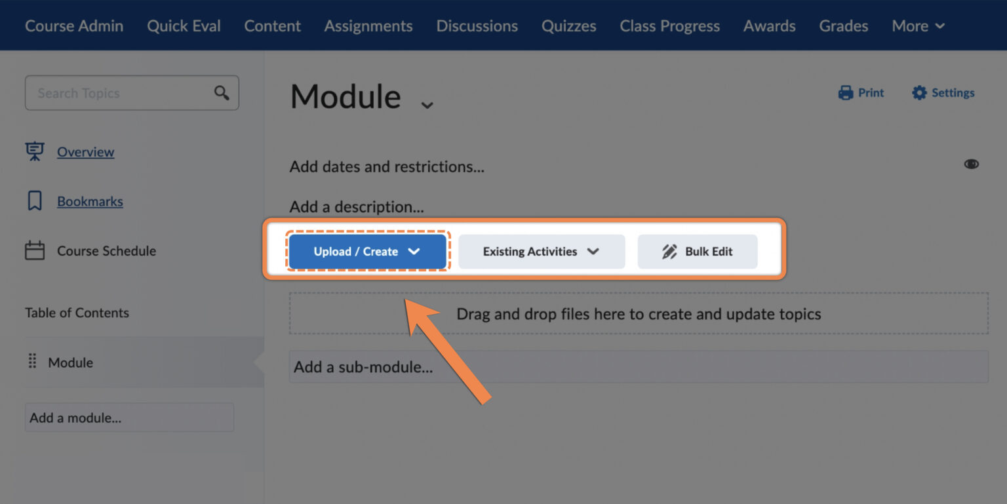
Task: Open the Upload / Create dropdown
Action: pyautogui.click(x=368, y=251)
